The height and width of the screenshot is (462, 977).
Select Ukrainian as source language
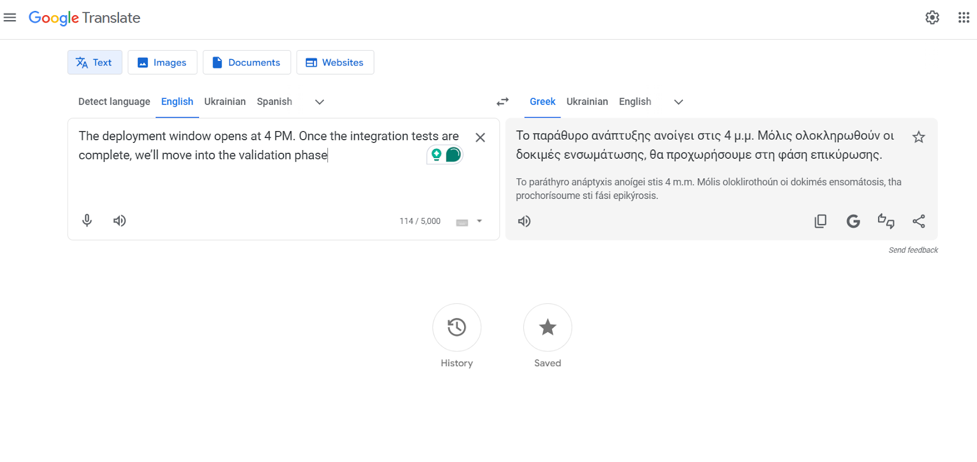(225, 102)
